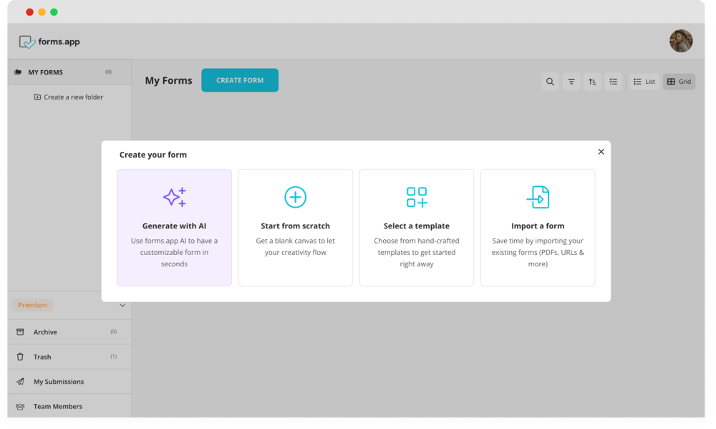The width and height of the screenshot is (716, 429).
Task: Switch to Grid view
Action: pos(679,82)
